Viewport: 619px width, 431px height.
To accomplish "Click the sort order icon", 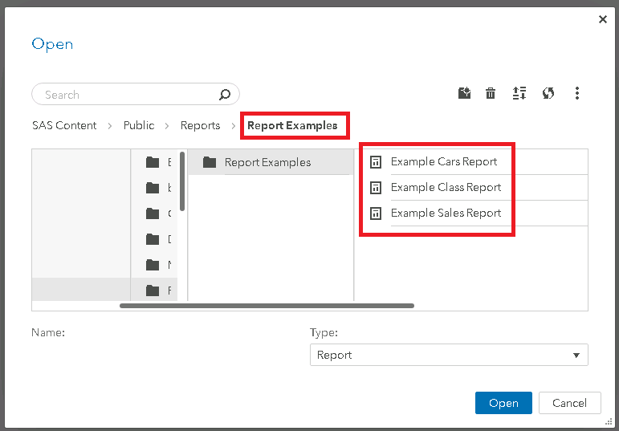I will (x=519, y=94).
